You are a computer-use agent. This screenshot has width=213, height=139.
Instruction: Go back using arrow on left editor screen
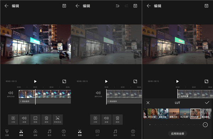[6, 6]
